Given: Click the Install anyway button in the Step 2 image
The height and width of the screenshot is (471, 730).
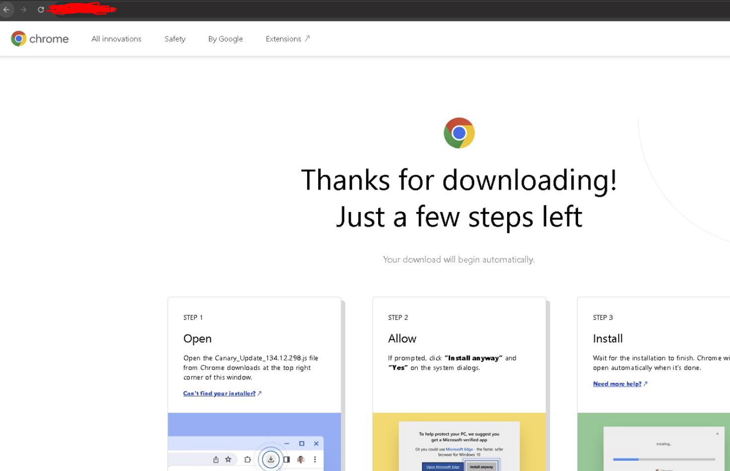Looking at the screenshot, I should [481, 467].
